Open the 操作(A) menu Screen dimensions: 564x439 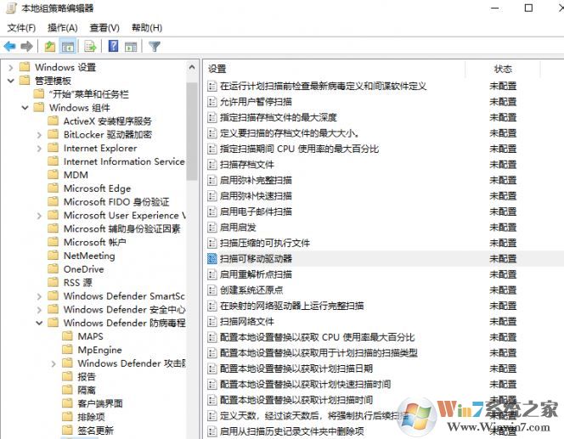[63, 28]
